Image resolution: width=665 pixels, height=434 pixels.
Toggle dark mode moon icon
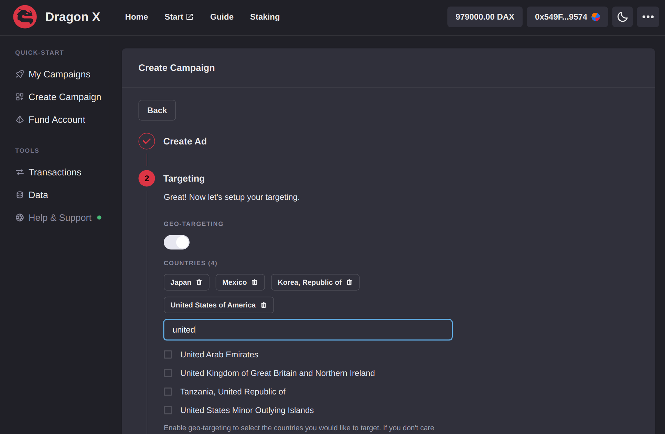coord(622,17)
